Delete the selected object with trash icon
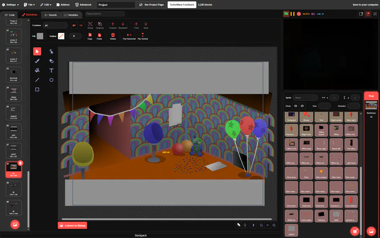 113,35
